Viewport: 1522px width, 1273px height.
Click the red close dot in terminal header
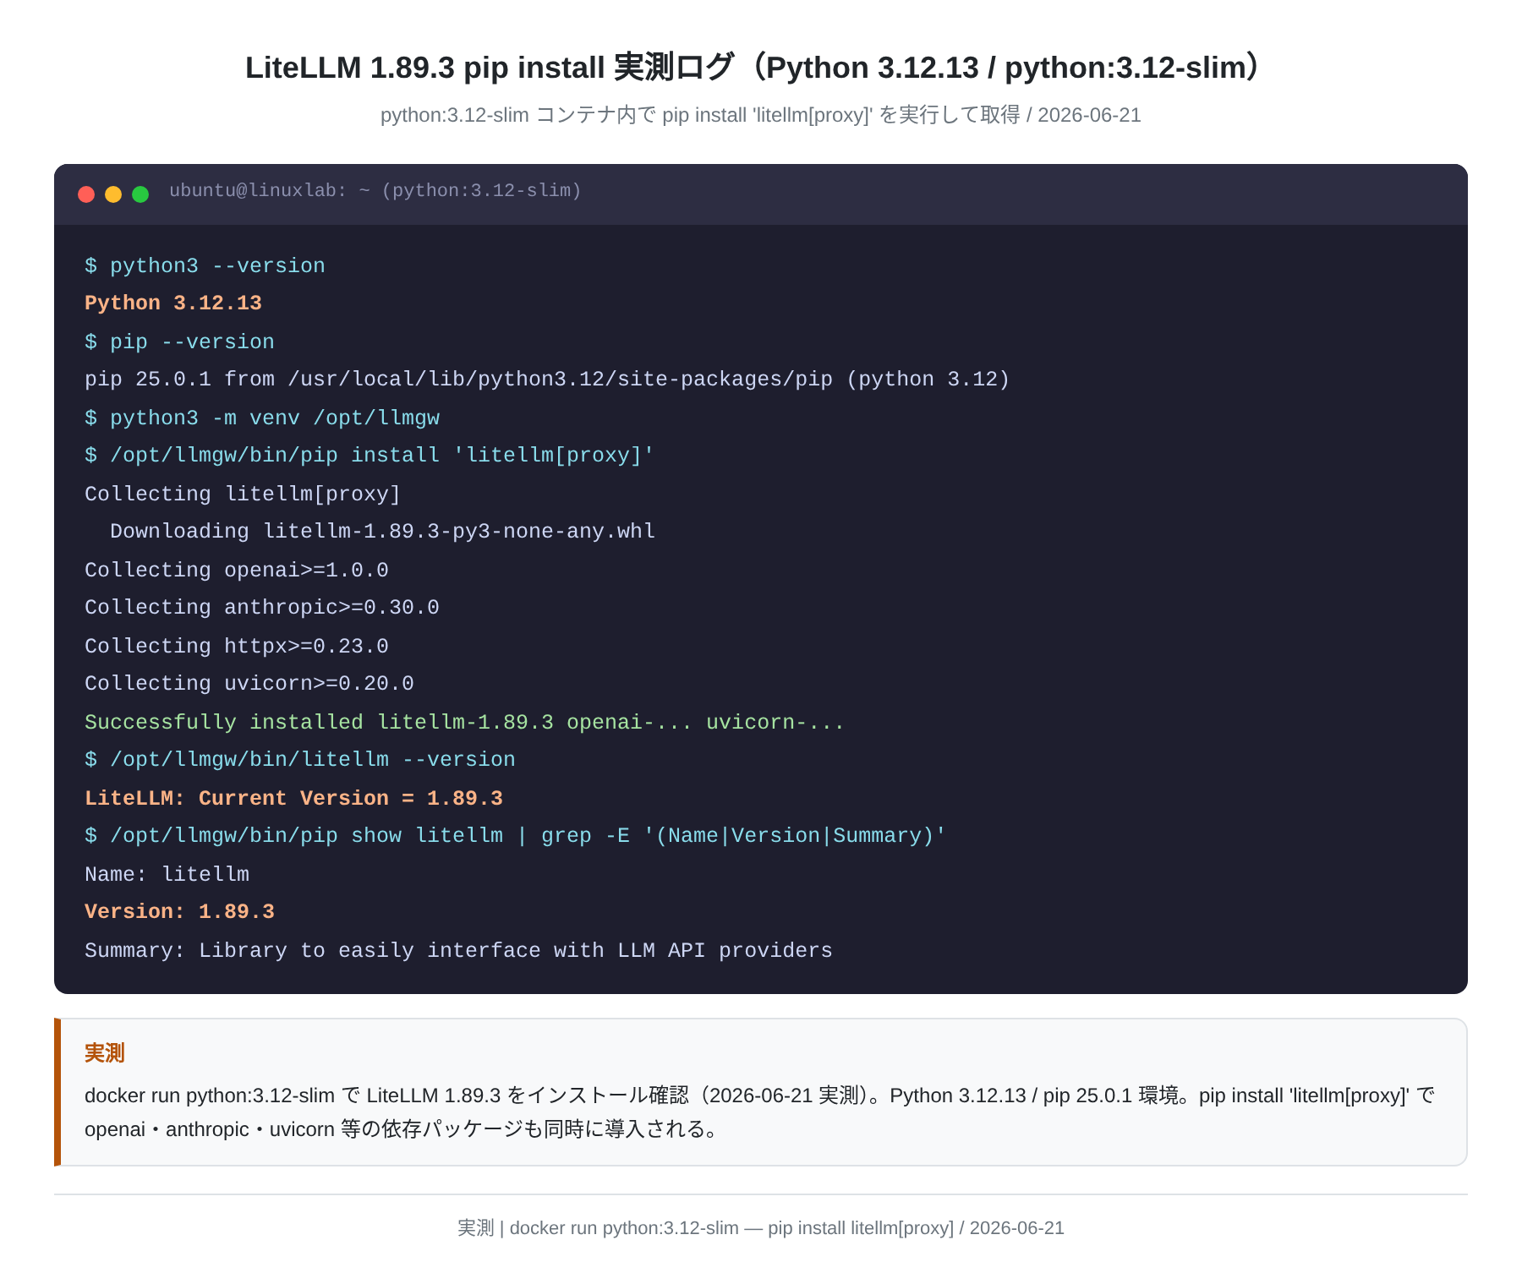pos(86,194)
